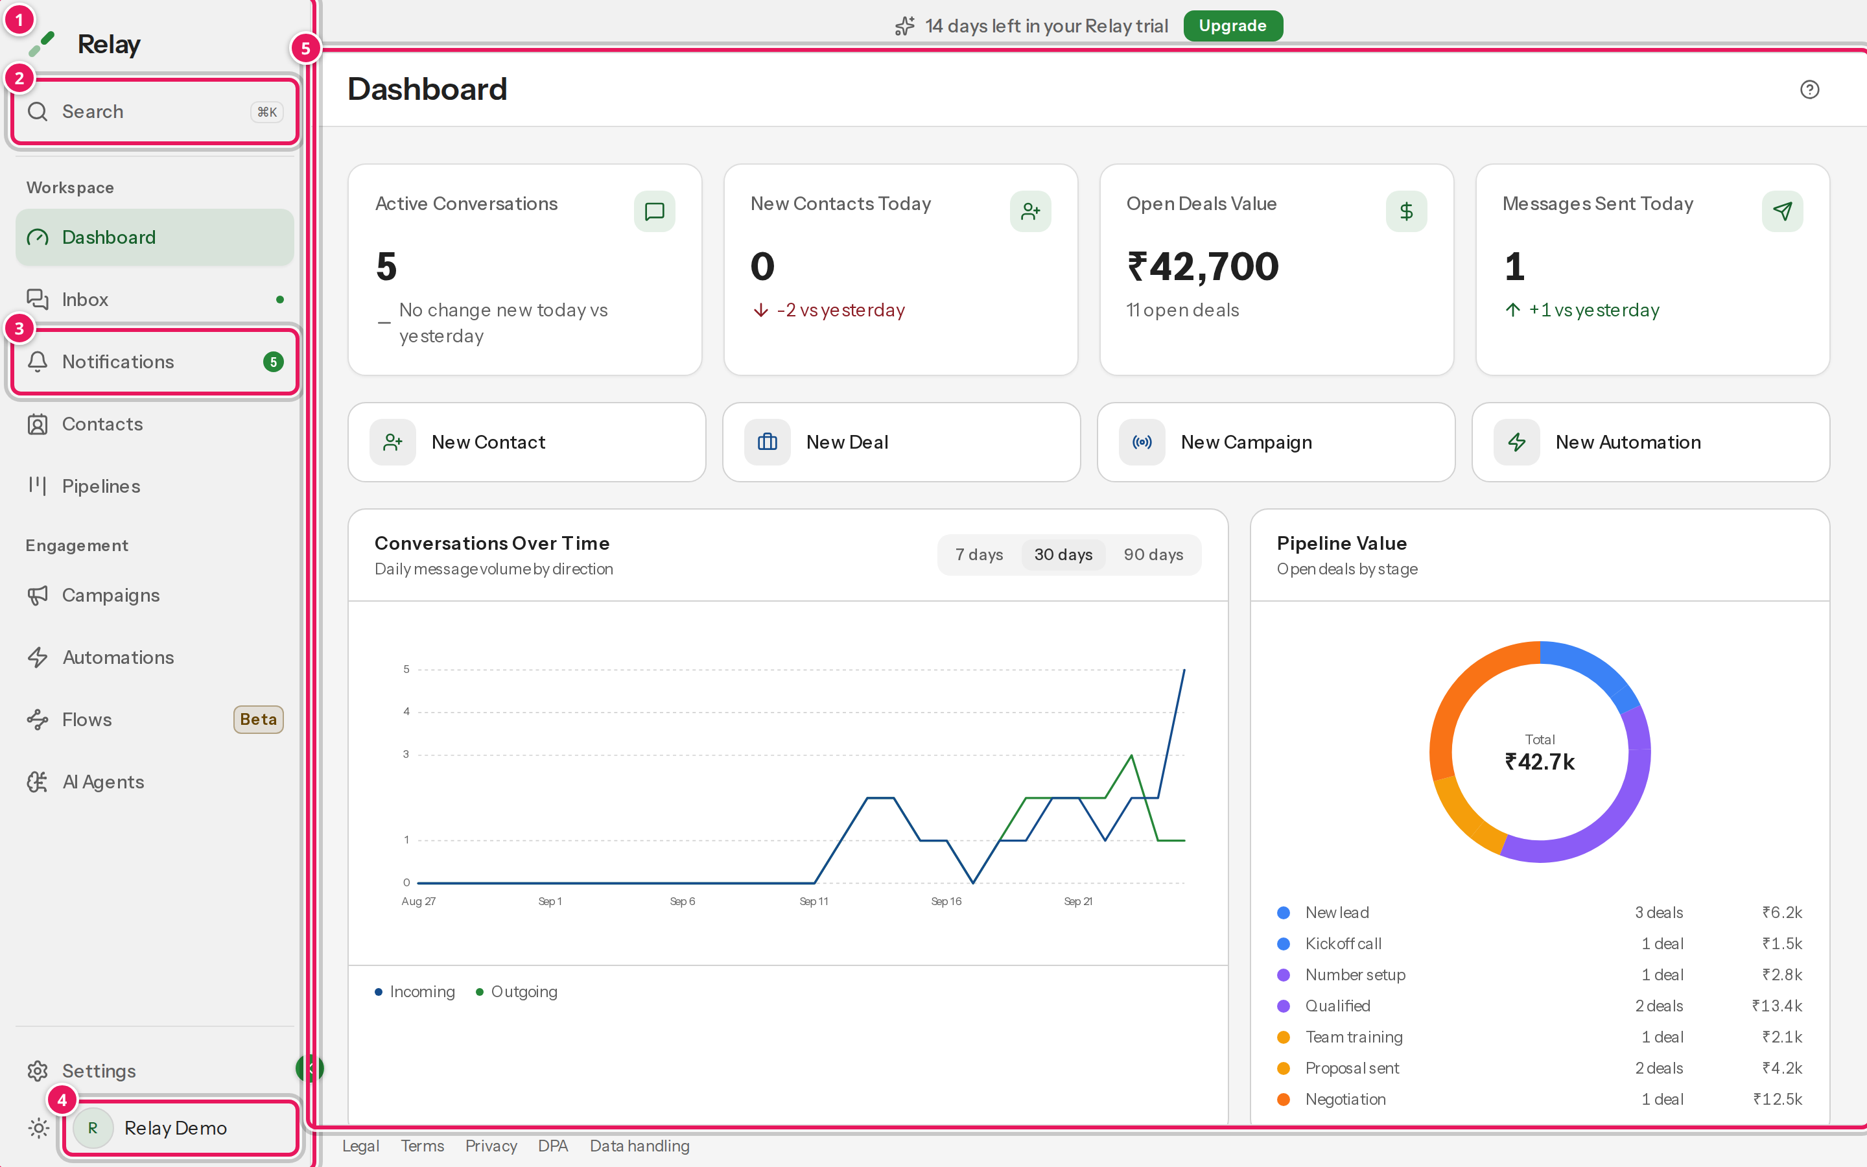Click the New Deal briefcase icon
The image size is (1867, 1167).
768,442
